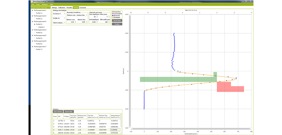Open the Select analysis dropdown
The width and height of the screenshot is (282, 135).
[x=59, y=23]
